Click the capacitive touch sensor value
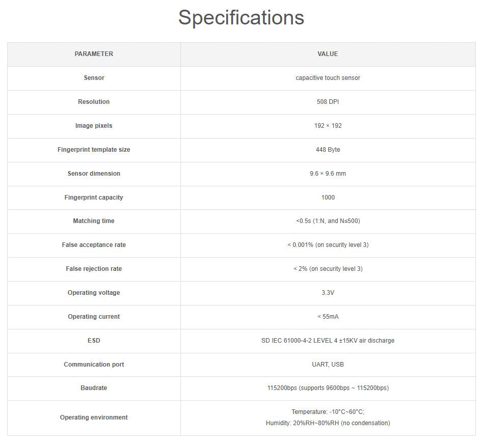 (x=328, y=78)
